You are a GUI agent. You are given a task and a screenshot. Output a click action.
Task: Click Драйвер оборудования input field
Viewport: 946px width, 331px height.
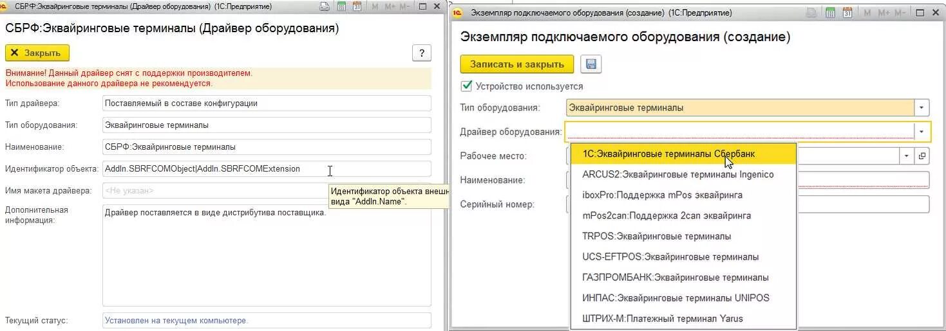point(739,132)
